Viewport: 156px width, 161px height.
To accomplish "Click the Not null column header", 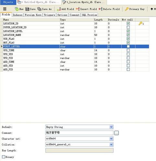I will click(128, 20).
